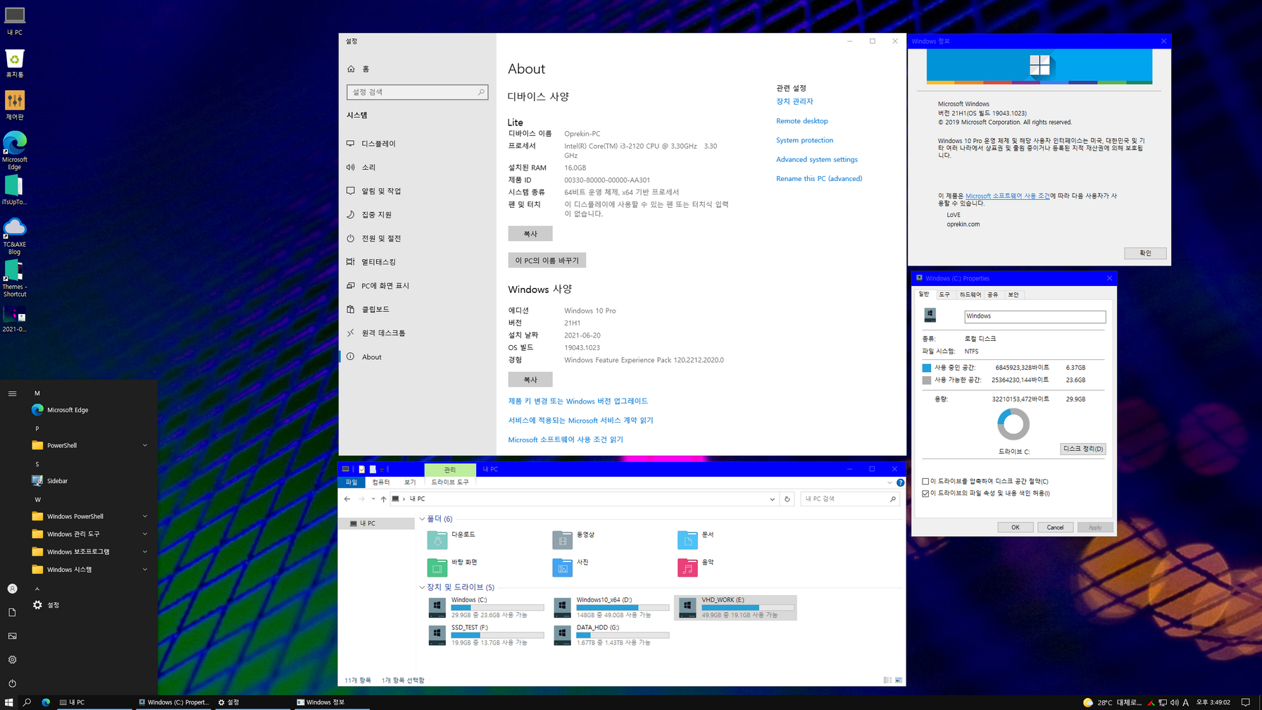Open the 내 PC desktop icon

click(14, 20)
